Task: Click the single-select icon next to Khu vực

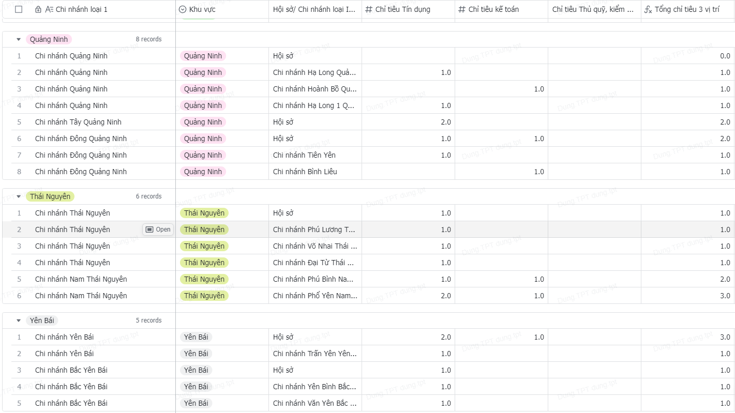Action: click(183, 9)
